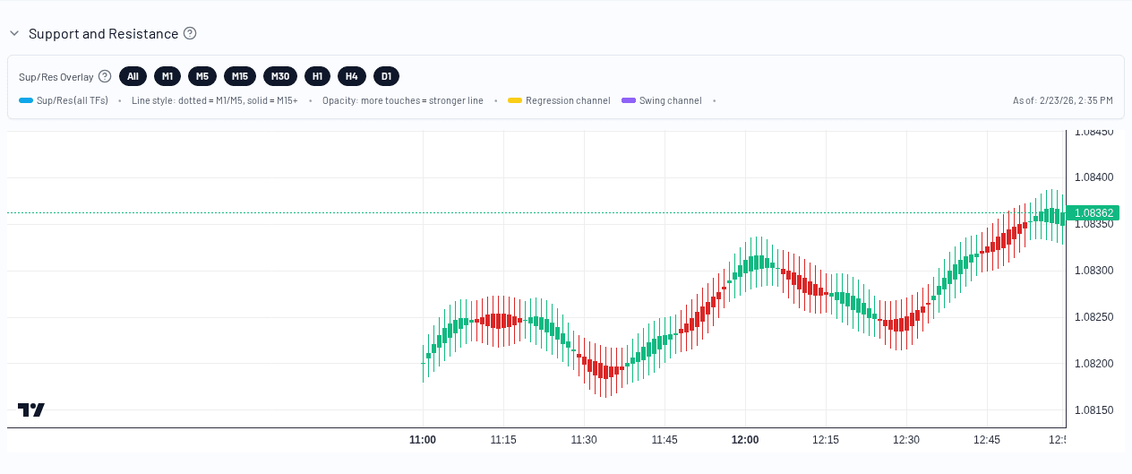Toggle the M5 timeframe overlay
Image resolution: width=1132 pixels, height=474 pixels.
tap(202, 76)
